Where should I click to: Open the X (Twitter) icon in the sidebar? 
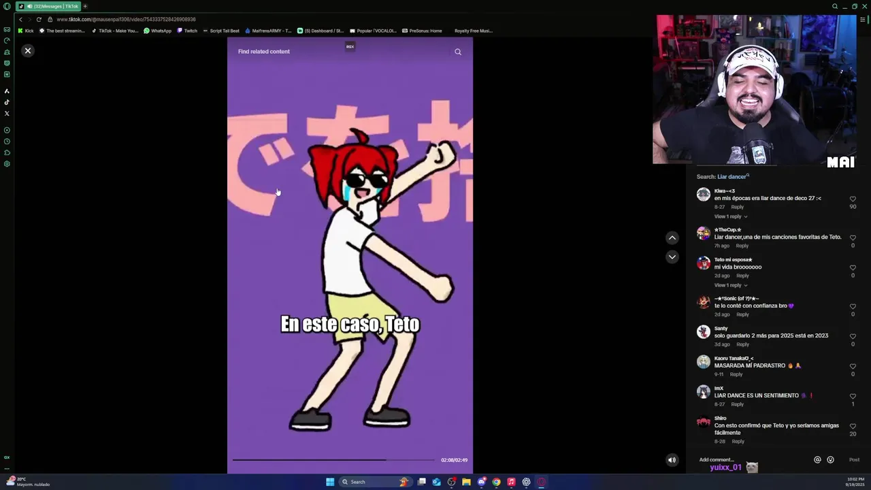[x=7, y=114]
